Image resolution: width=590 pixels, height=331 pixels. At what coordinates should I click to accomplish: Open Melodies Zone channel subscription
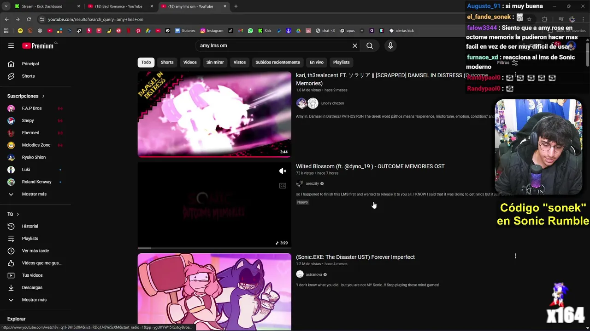(x=35, y=145)
